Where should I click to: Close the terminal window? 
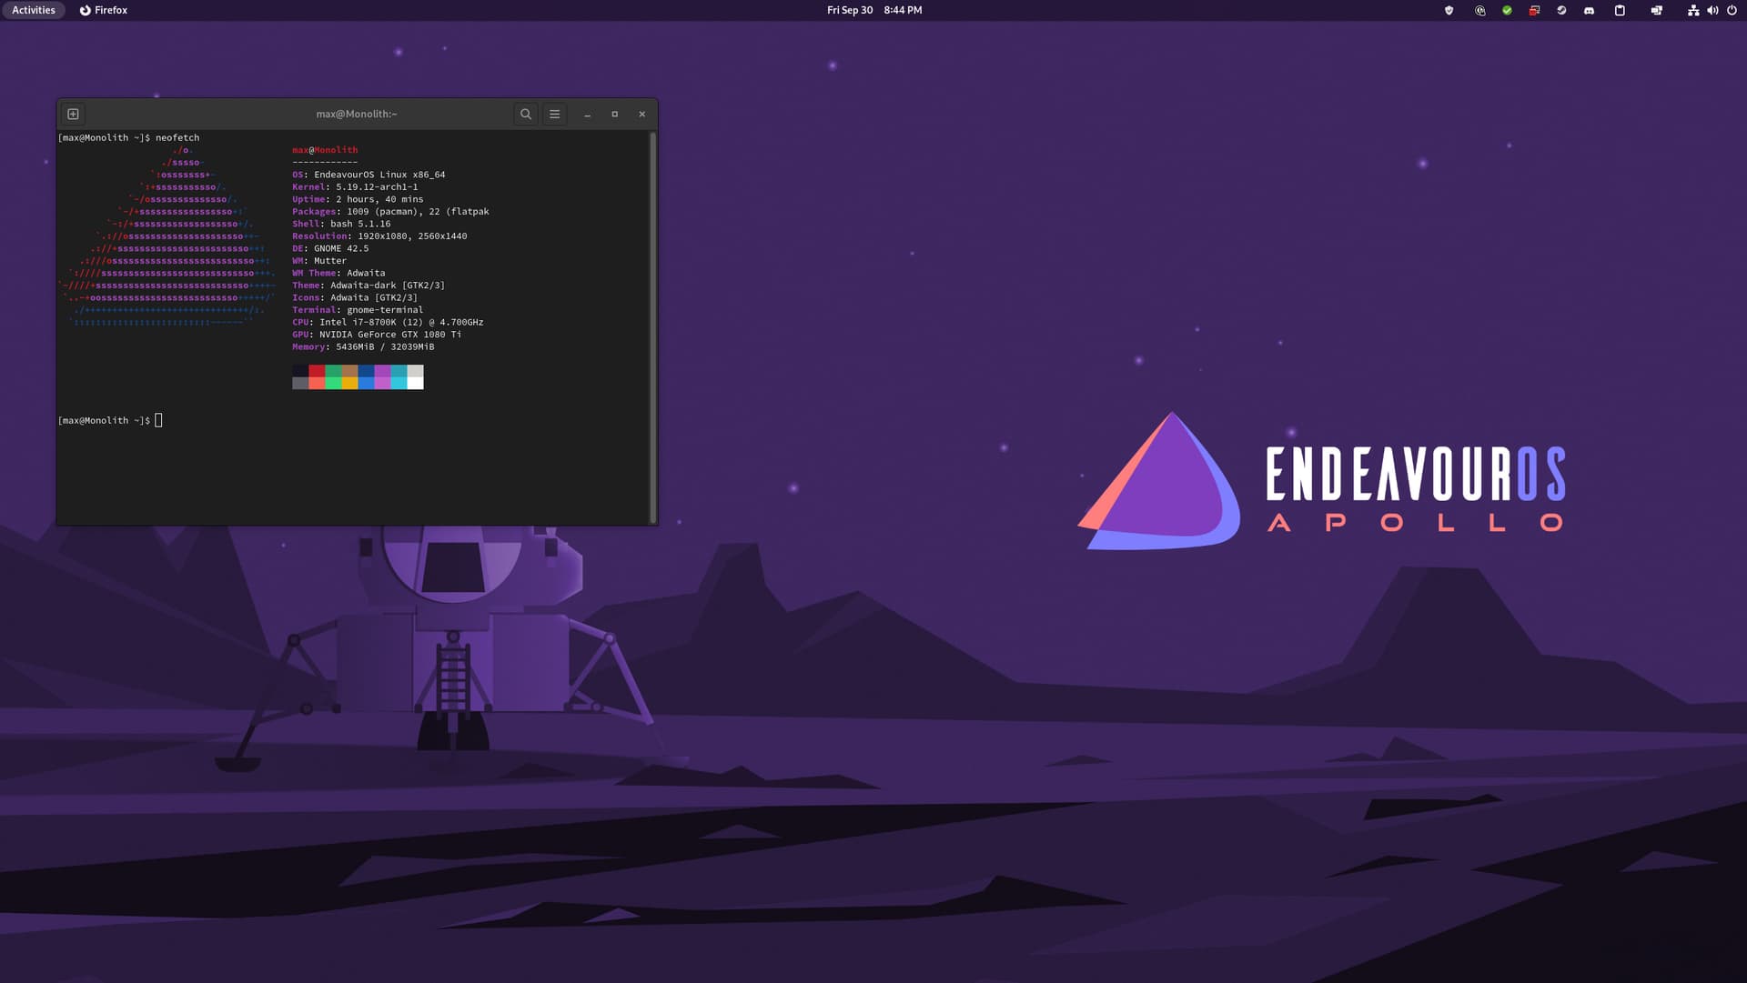pyautogui.click(x=642, y=115)
